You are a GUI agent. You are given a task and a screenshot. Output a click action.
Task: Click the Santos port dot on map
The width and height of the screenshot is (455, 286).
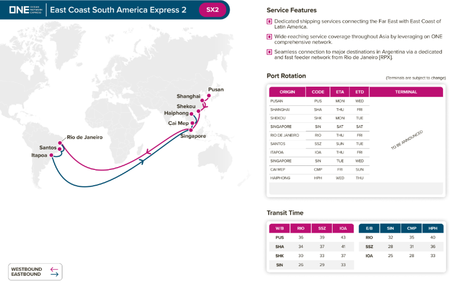[60, 148]
